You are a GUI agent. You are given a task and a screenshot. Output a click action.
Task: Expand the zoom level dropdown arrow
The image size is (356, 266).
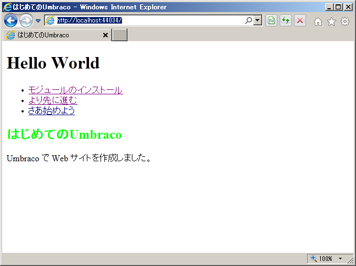(x=340, y=258)
